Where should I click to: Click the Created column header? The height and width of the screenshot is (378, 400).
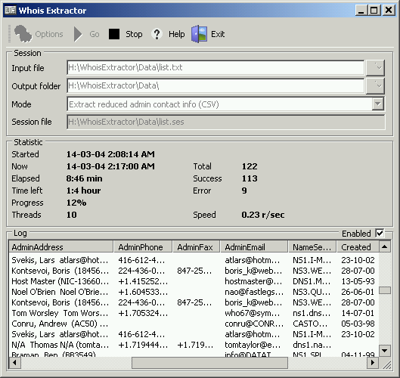[358, 247]
